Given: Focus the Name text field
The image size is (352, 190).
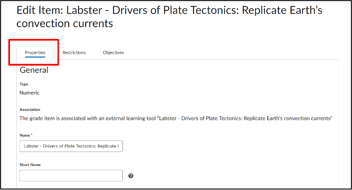Looking at the screenshot, I should 71,146.
